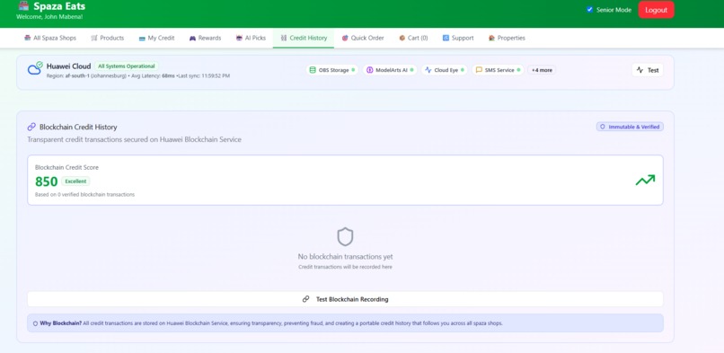Log out using the red Logout button
The width and height of the screenshot is (724, 353).
pos(656,10)
